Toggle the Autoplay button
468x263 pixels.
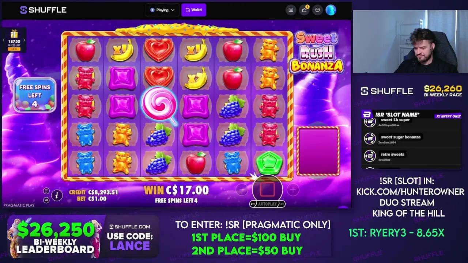pyautogui.click(x=267, y=204)
